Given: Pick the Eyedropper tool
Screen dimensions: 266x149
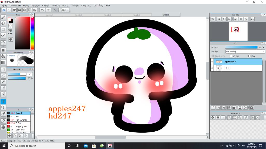Looking at the screenshot, I should pos(3,121).
